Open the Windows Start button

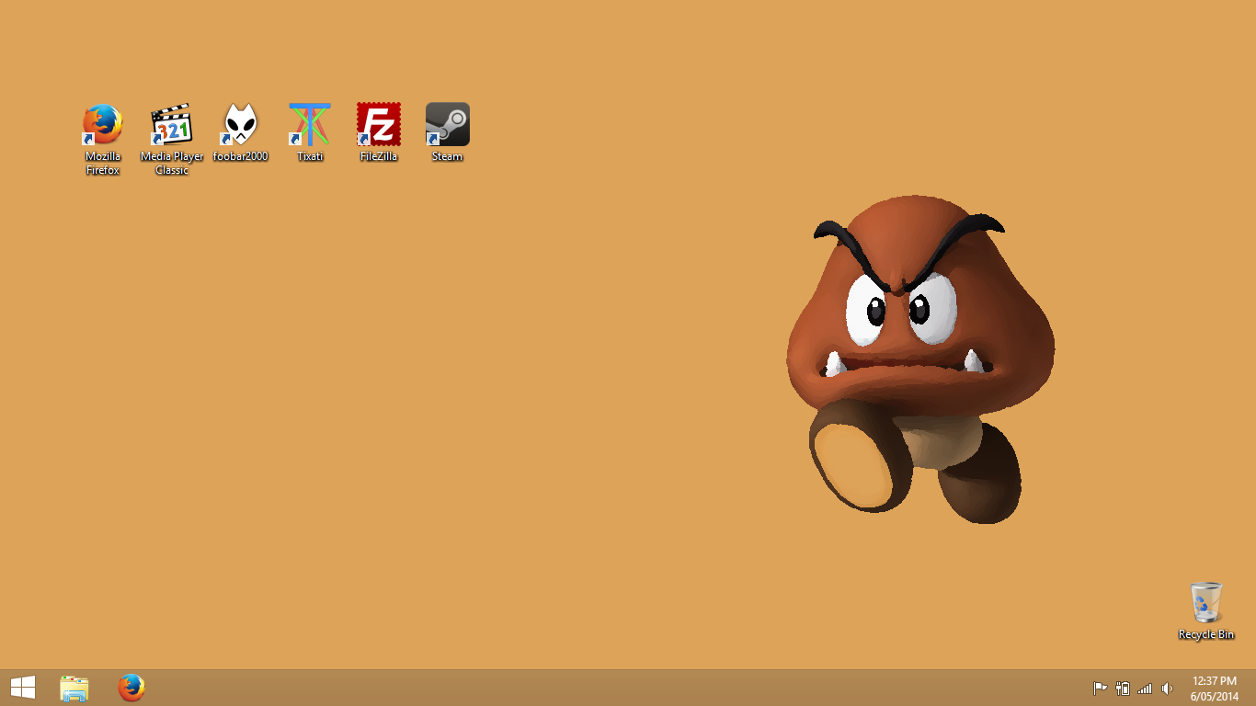coord(23,688)
